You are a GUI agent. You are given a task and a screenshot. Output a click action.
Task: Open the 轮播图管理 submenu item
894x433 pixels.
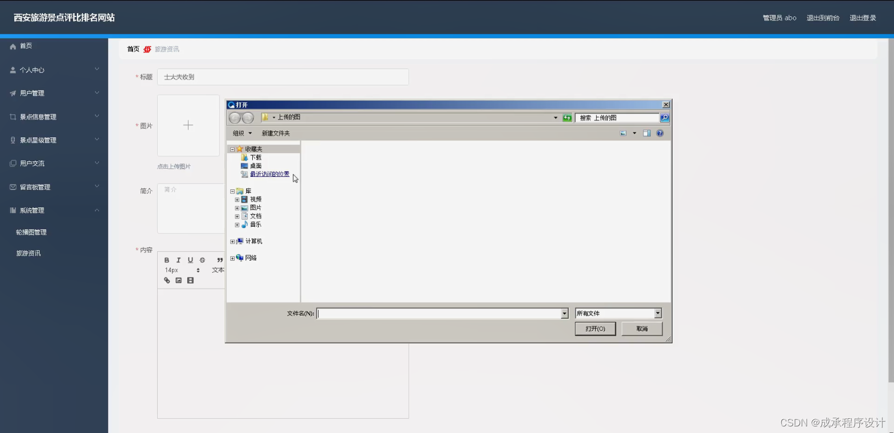point(31,232)
